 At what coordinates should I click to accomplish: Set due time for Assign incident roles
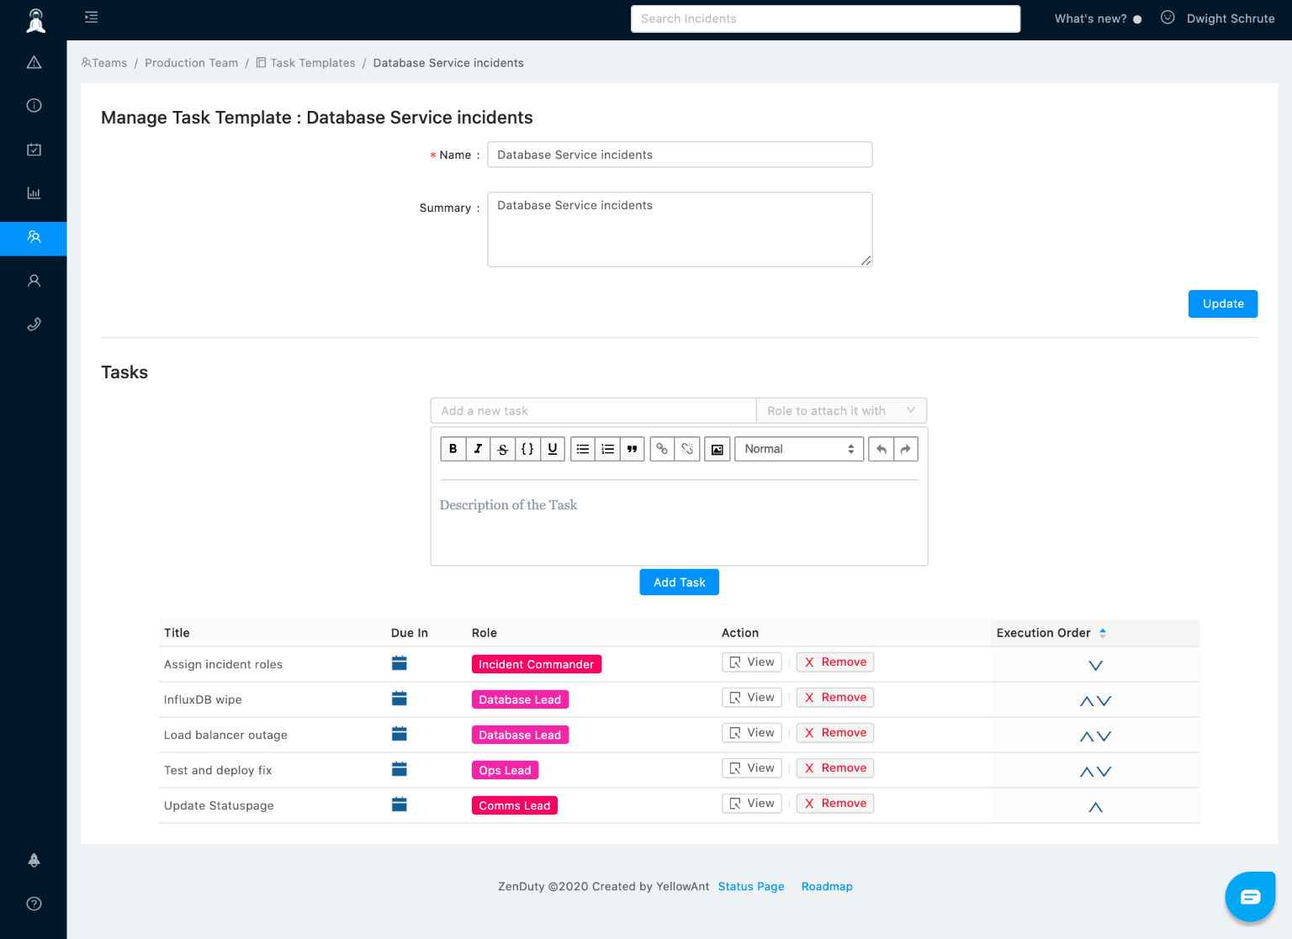tap(400, 663)
